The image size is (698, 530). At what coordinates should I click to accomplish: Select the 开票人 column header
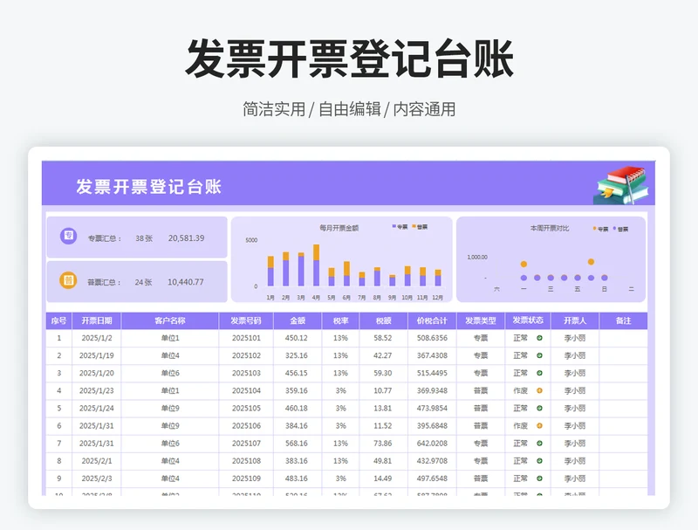tap(575, 320)
